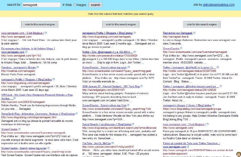Open the WPCount - We Count Only Wordpress link
This screenshot has height=157, width=241.
pos(37,95)
